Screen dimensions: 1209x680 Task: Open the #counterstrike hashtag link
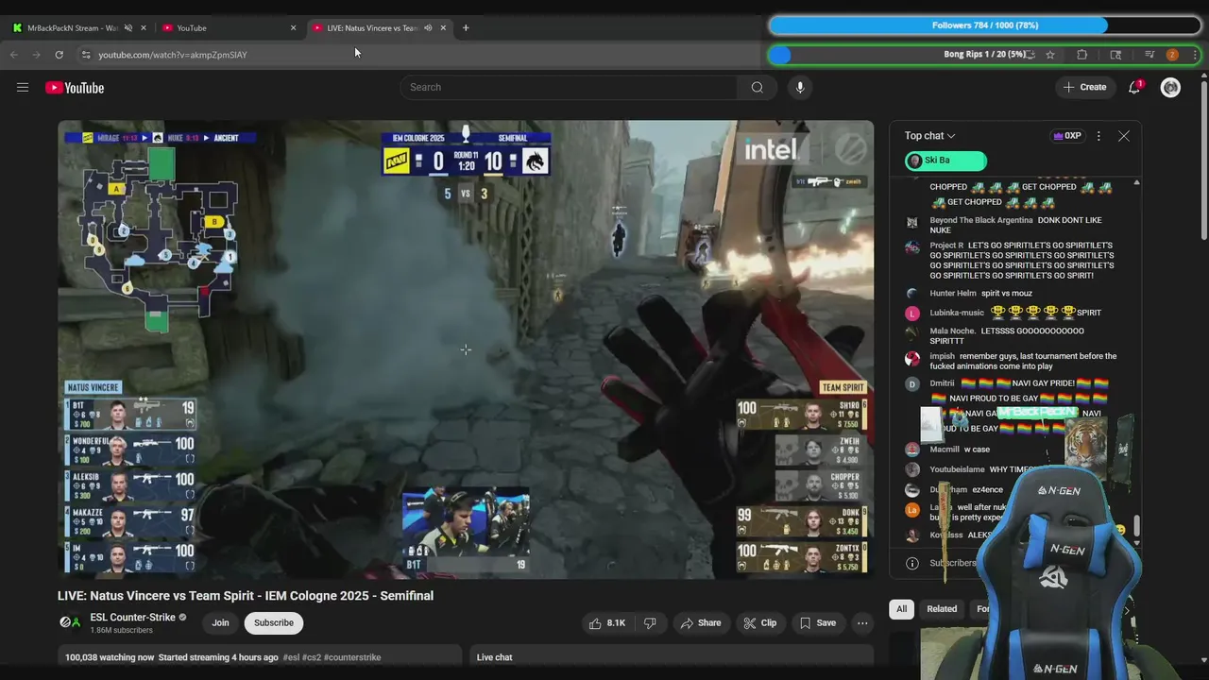point(352,657)
